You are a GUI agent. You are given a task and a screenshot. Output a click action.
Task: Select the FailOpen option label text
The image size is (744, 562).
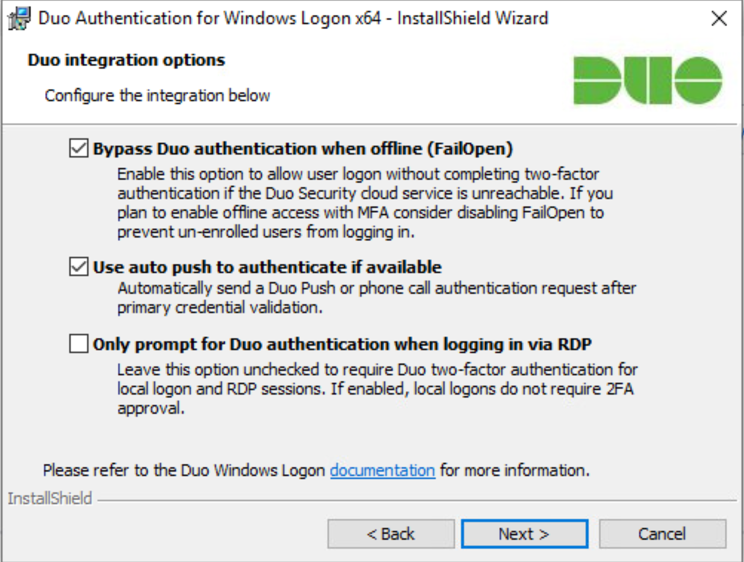304,147
